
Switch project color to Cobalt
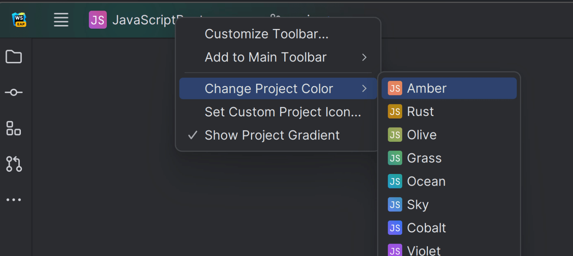click(426, 228)
